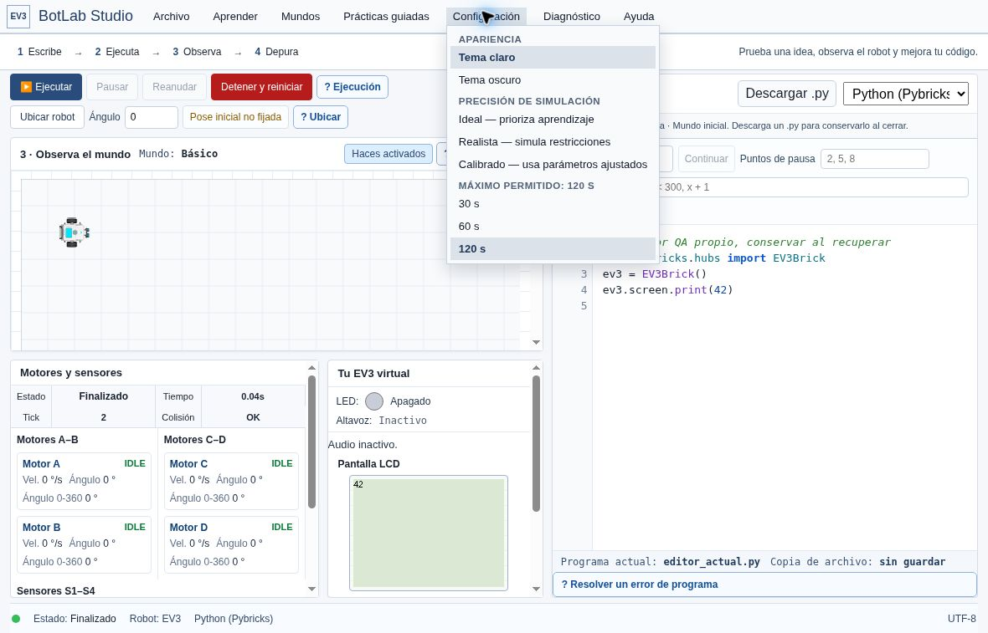Click Sensores S1–S4 heading
988x633 pixels.
pos(56,591)
